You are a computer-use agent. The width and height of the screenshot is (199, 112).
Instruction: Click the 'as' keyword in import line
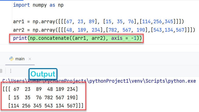(x=52, y=5)
